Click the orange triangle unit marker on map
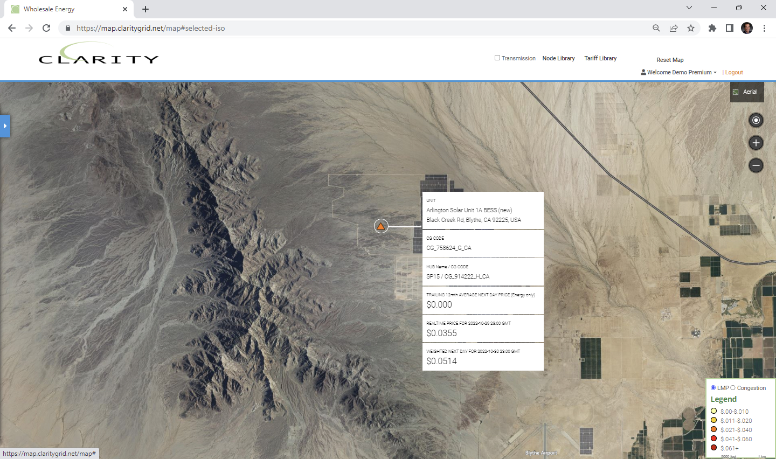Image resolution: width=776 pixels, height=459 pixels. point(381,226)
